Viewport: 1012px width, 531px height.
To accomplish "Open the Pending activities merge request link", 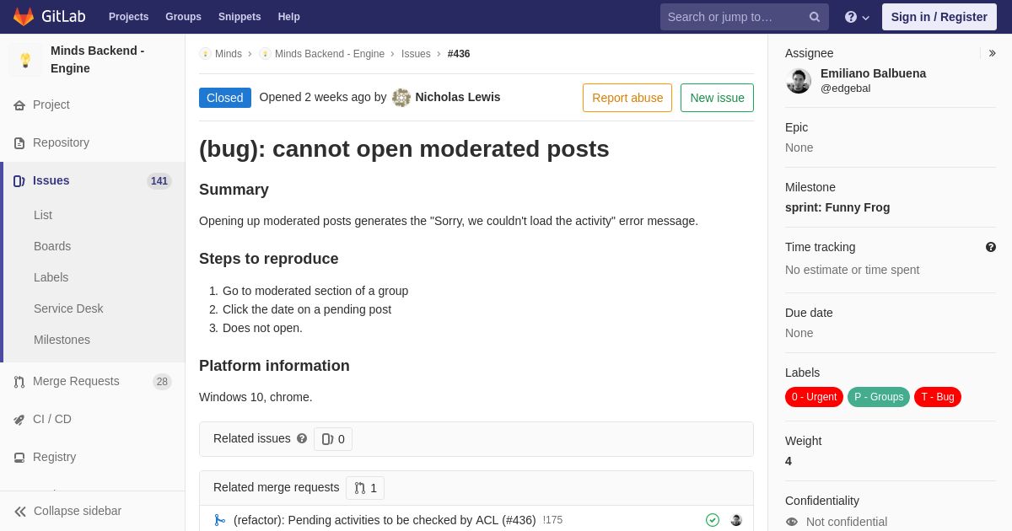I will (385, 521).
